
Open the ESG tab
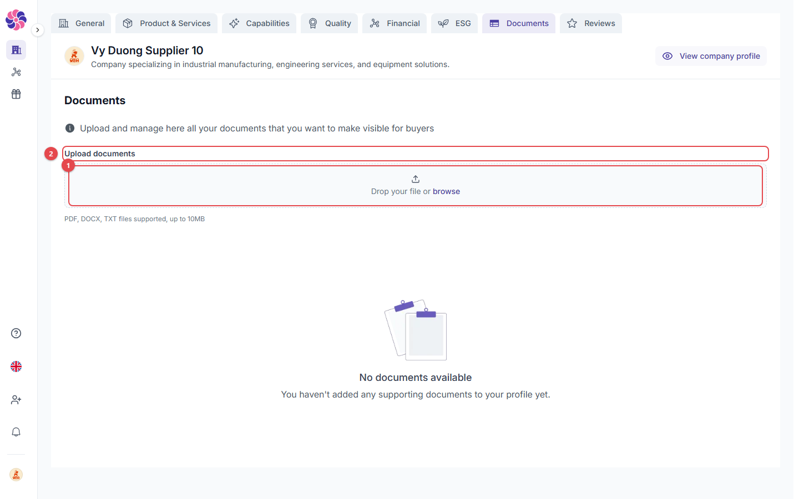point(454,23)
